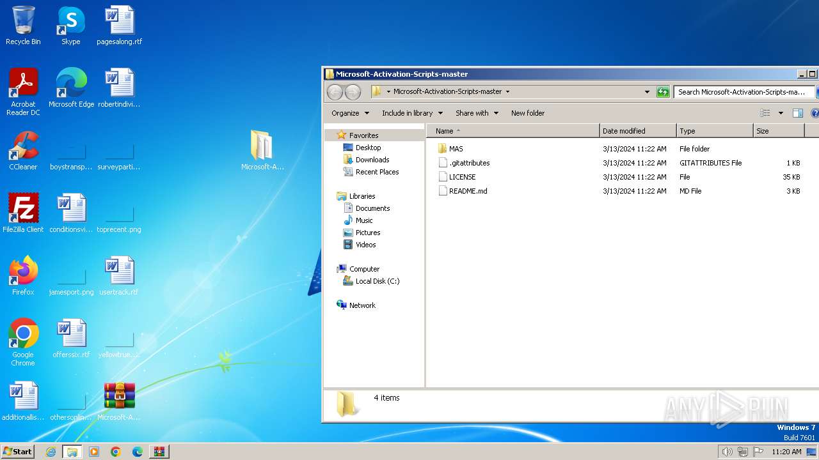The width and height of the screenshot is (819, 460).
Task: Select the Microsoft-A... folder on desktop
Action: click(x=262, y=151)
